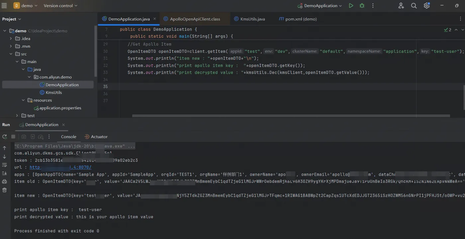
Task: Collapse the src folder
Action: click(x=11, y=54)
